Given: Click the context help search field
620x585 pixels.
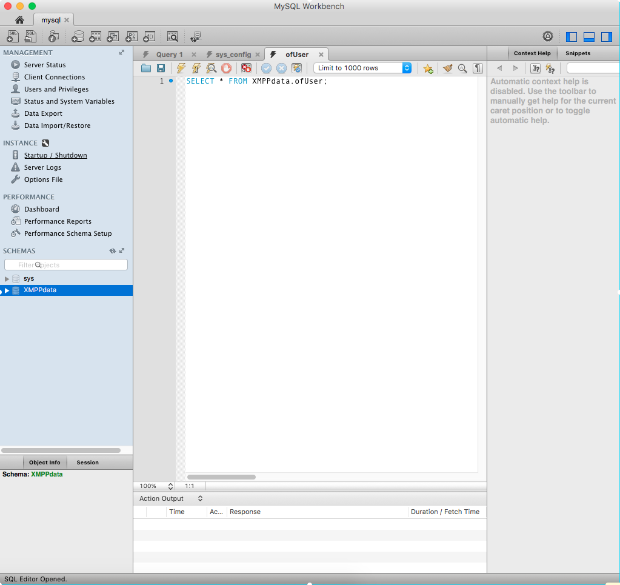Looking at the screenshot, I should [x=593, y=68].
